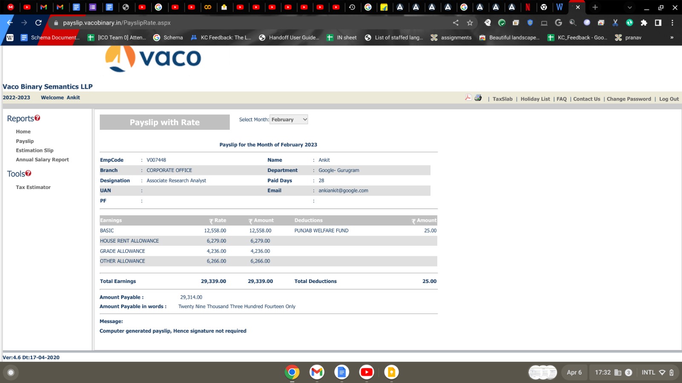
Task: Click the red help icon beside Tools
Action: [x=29, y=173]
